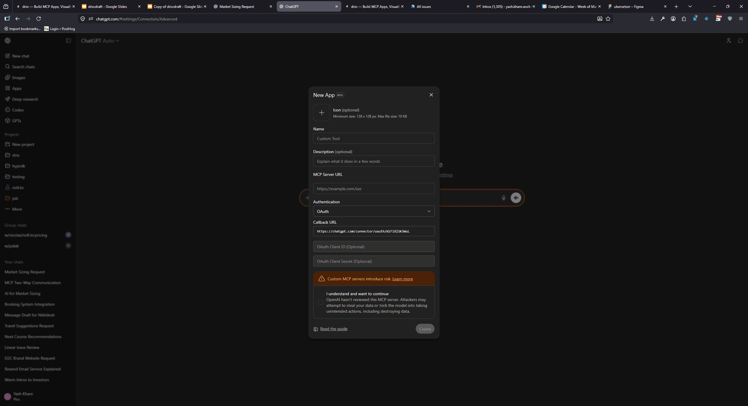Screen dimensions: 748x406
Task: Open the Images section in sidebar
Action: 18,77
